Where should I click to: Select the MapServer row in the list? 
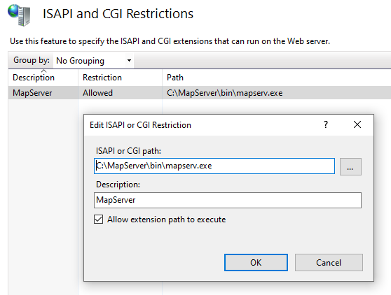(x=200, y=93)
